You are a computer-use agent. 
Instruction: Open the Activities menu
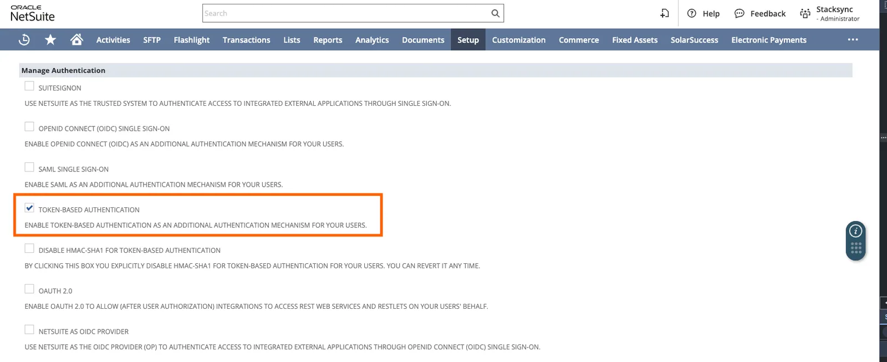113,40
